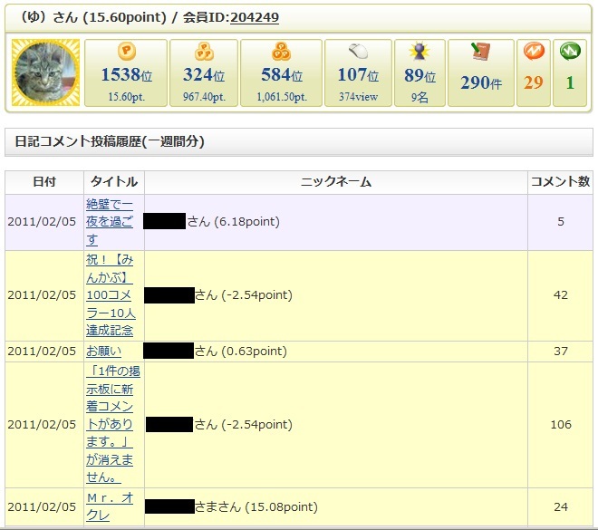Click the cat profile avatar
This screenshot has width=598, height=530.
[45, 72]
